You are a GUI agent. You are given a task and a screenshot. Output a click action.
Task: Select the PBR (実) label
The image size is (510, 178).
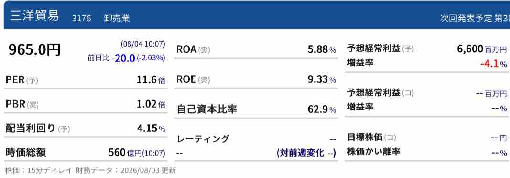[x=22, y=104]
